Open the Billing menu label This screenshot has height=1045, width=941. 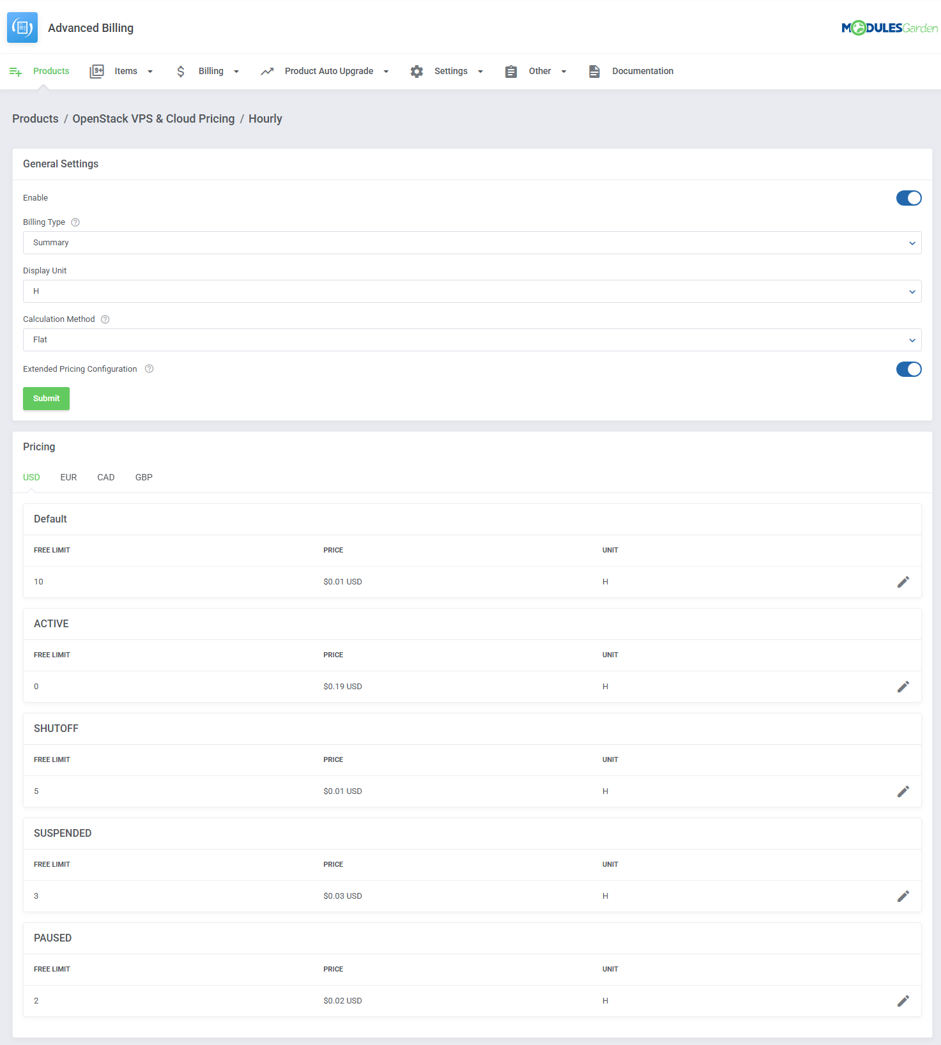pos(211,71)
